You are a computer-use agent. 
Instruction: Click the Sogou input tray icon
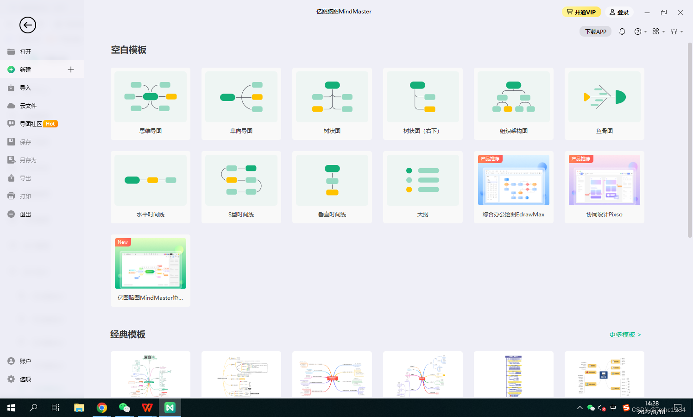[x=626, y=408]
